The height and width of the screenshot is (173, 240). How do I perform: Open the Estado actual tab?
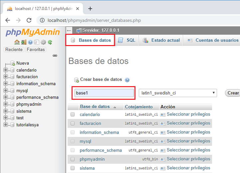[161, 40]
